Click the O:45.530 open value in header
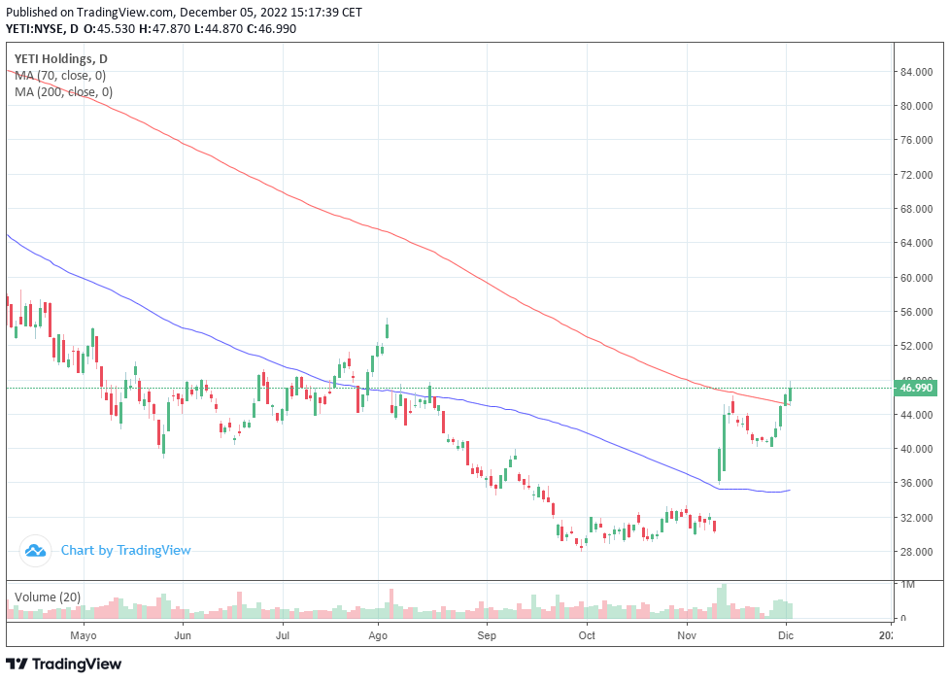This screenshot has height=682, width=950. [109, 28]
